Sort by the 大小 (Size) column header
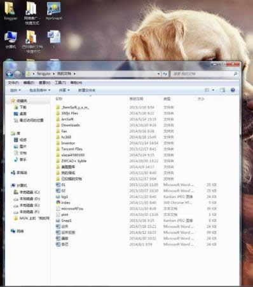253x287 pixels. [x=201, y=99]
